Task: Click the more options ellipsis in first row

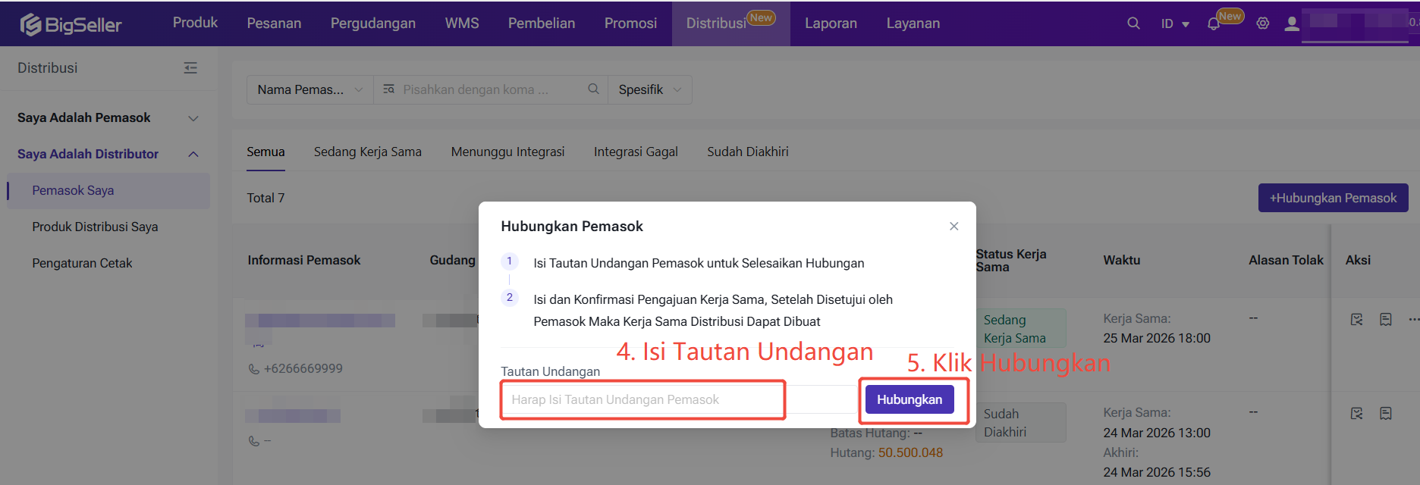Action: coord(1413,319)
